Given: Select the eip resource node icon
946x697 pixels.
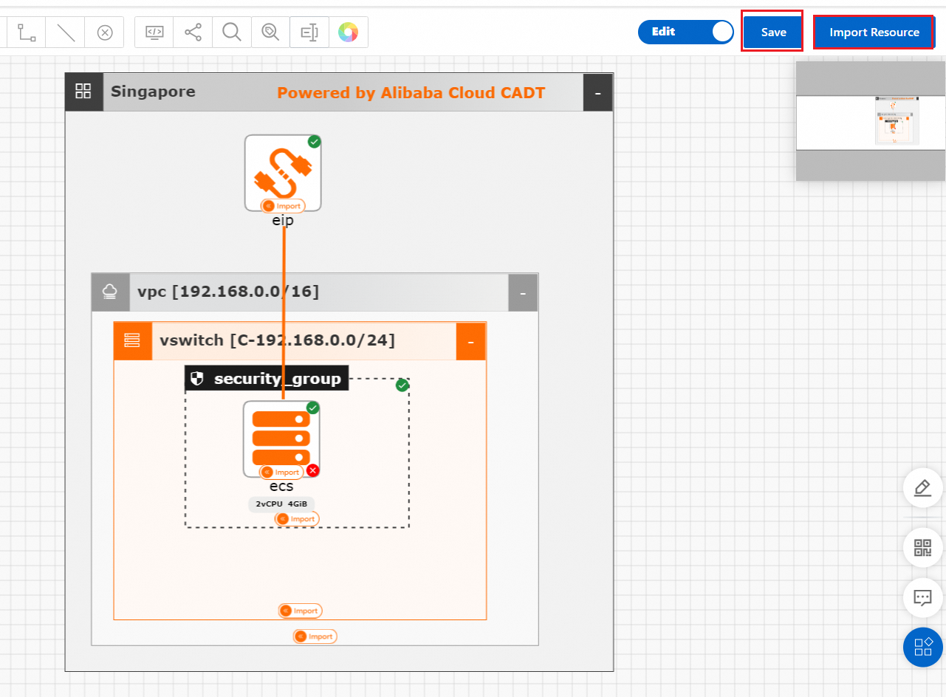Looking at the screenshot, I should [283, 173].
